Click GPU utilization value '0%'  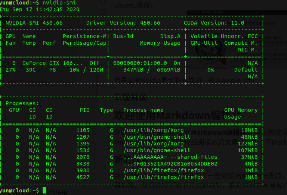pos(211,70)
